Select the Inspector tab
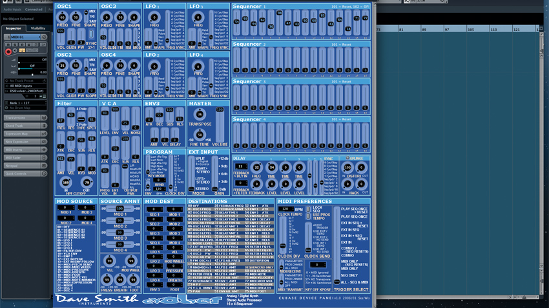549x308 pixels. (x=14, y=28)
